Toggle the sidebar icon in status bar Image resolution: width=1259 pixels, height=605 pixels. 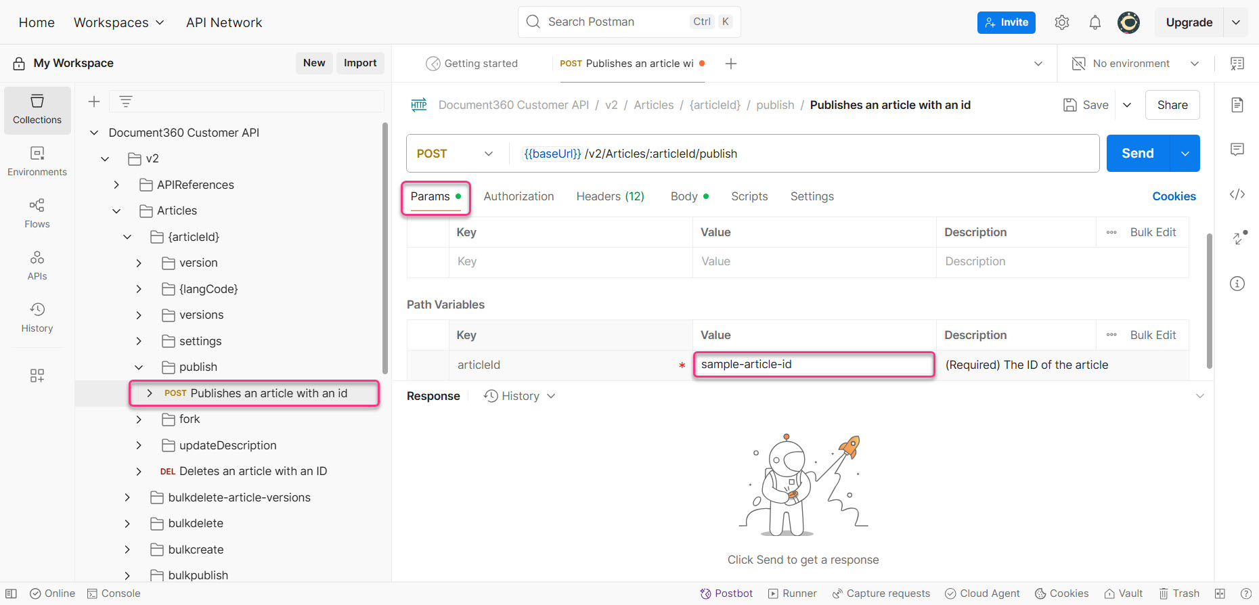pos(12,593)
